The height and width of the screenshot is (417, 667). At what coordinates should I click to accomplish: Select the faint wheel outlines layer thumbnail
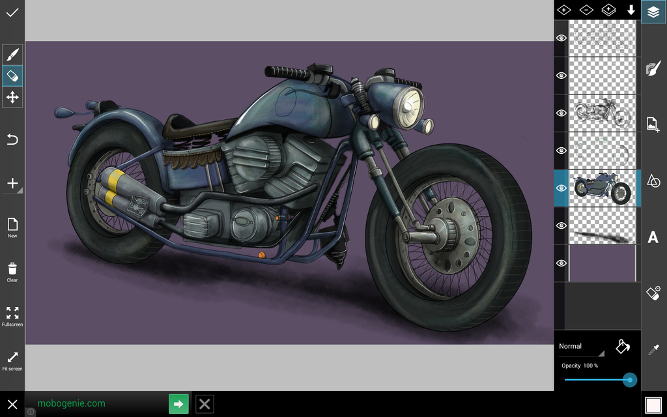point(603,151)
